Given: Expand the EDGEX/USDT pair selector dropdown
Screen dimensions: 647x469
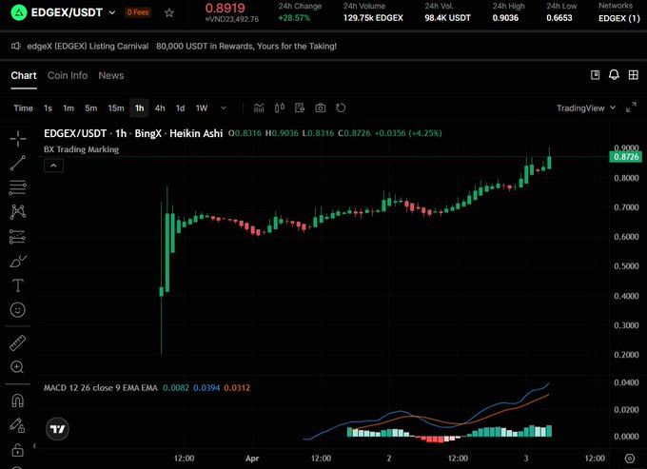Looking at the screenshot, I should [x=112, y=13].
